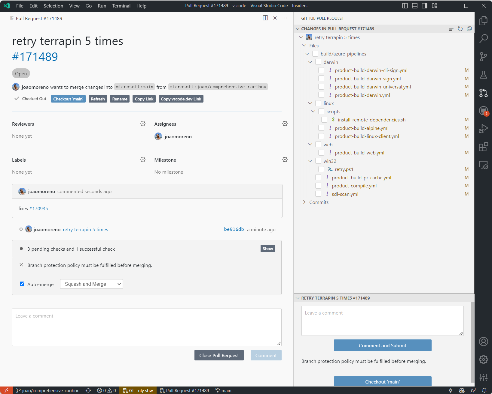Open issue link #170935
The image size is (492, 394).
click(x=38, y=208)
